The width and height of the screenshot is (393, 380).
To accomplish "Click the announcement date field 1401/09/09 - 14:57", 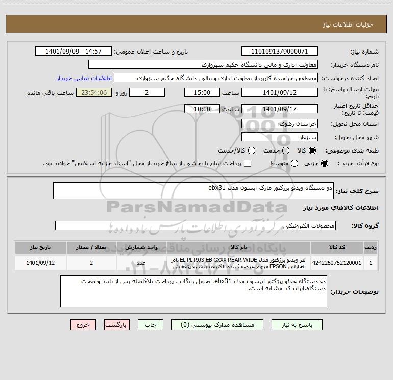I will [73, 52].
